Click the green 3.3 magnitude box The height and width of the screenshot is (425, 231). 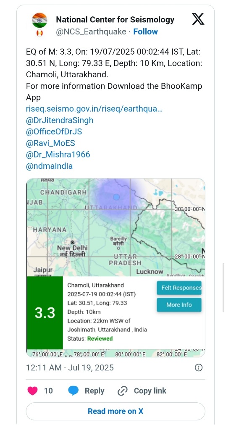click(x=45, y=313)
